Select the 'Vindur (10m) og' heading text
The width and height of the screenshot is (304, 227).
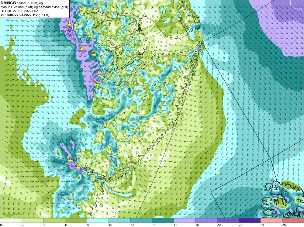[31, 3]
